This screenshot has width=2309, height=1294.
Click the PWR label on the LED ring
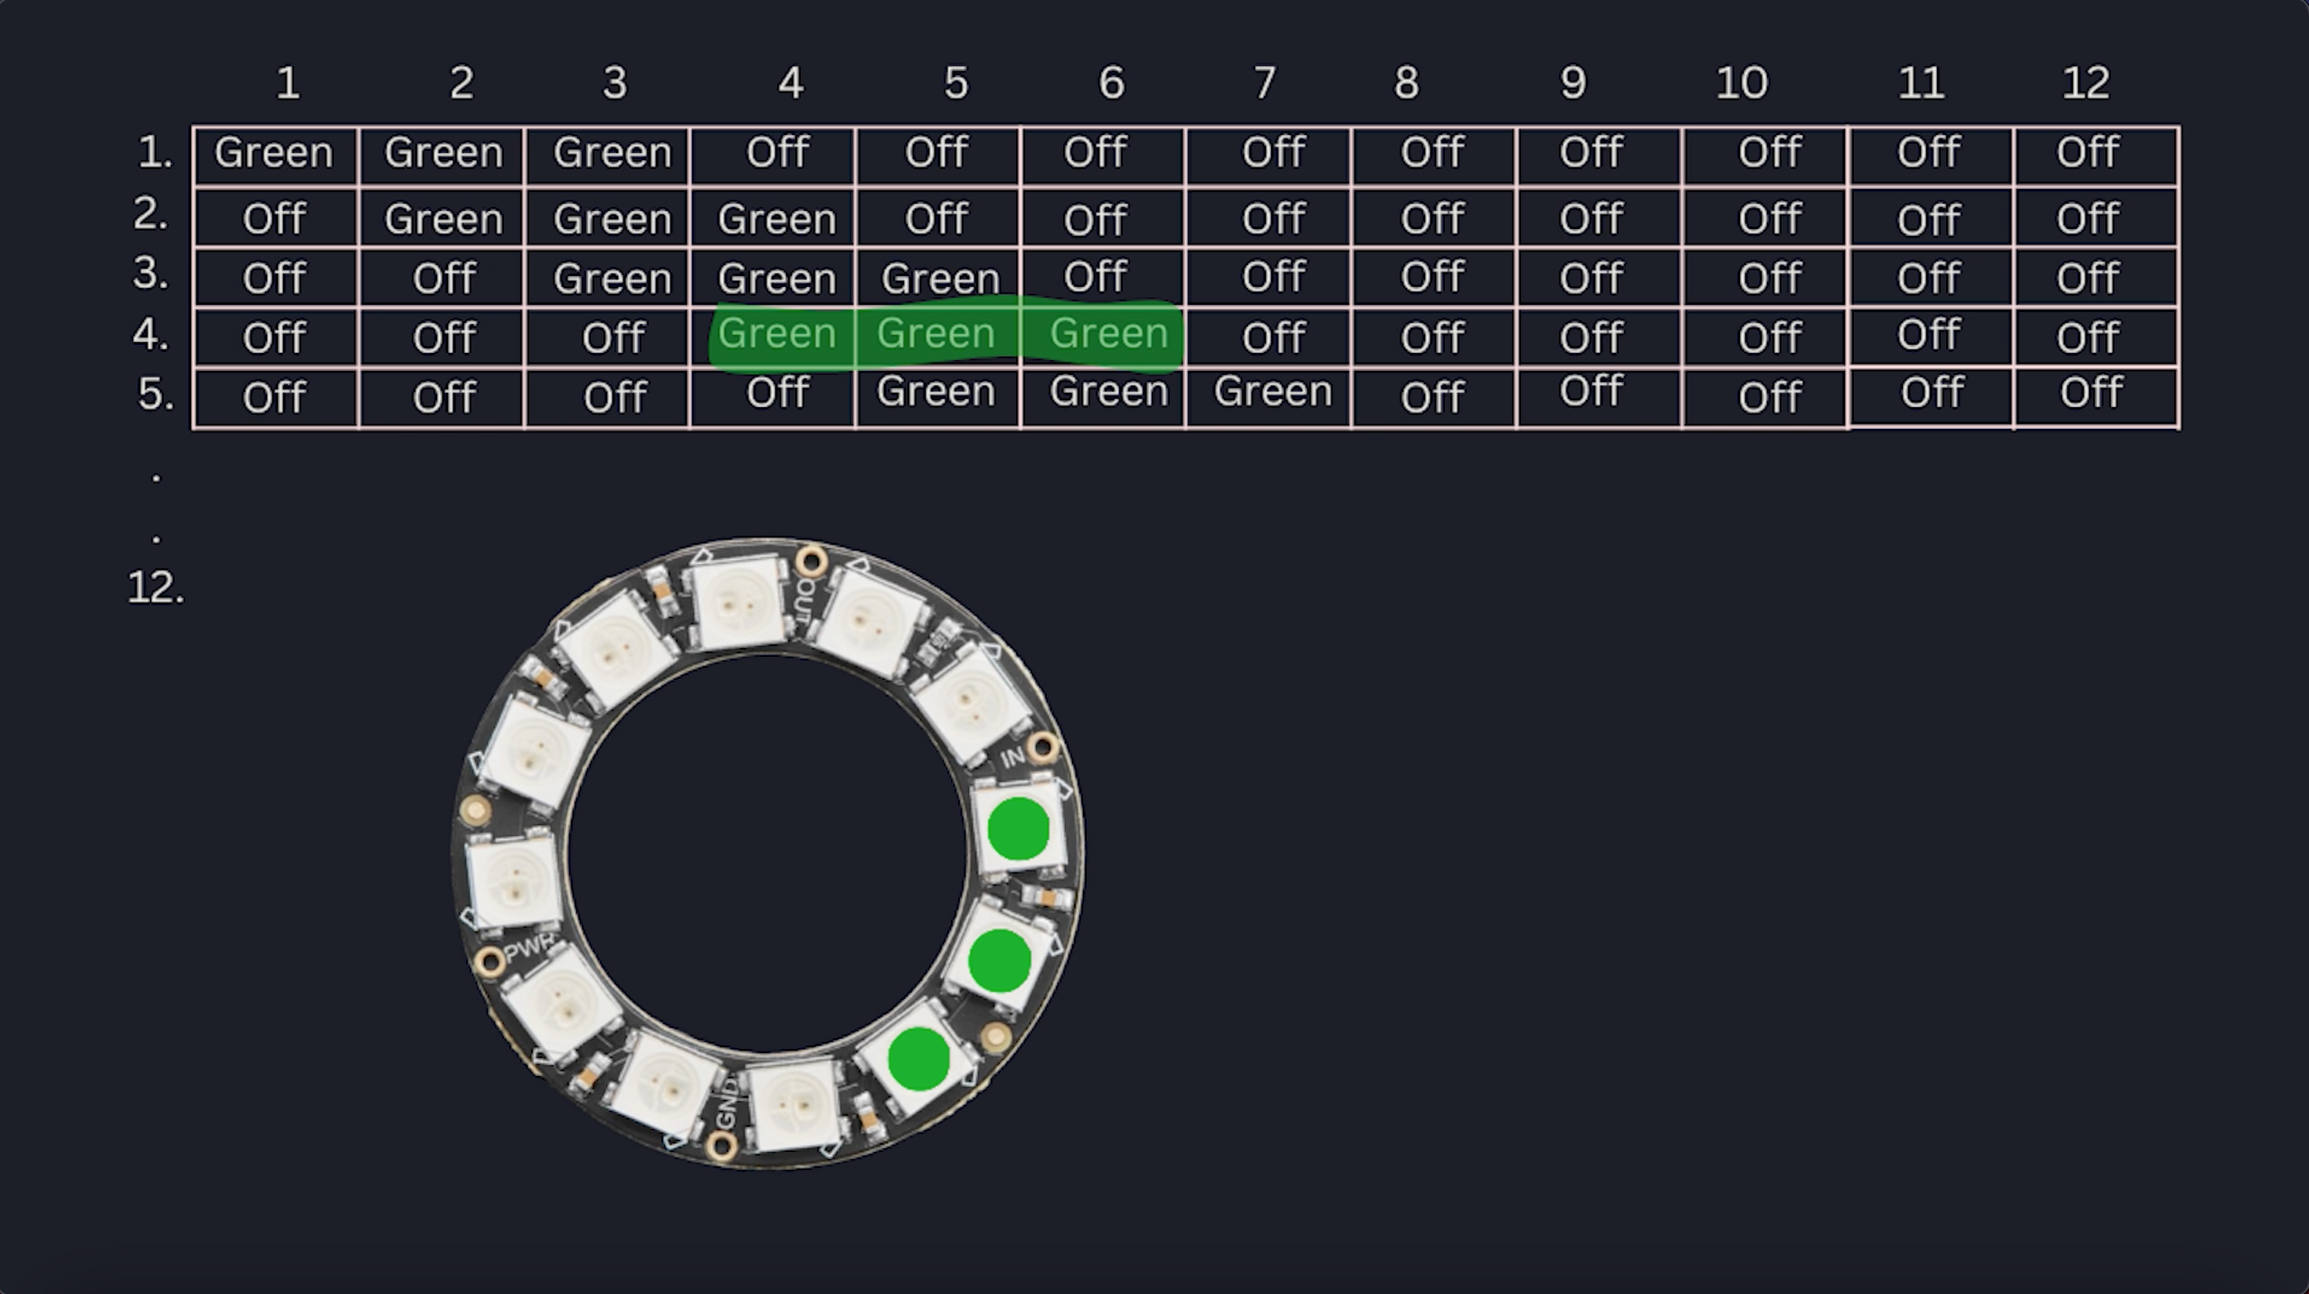(528, 949)
